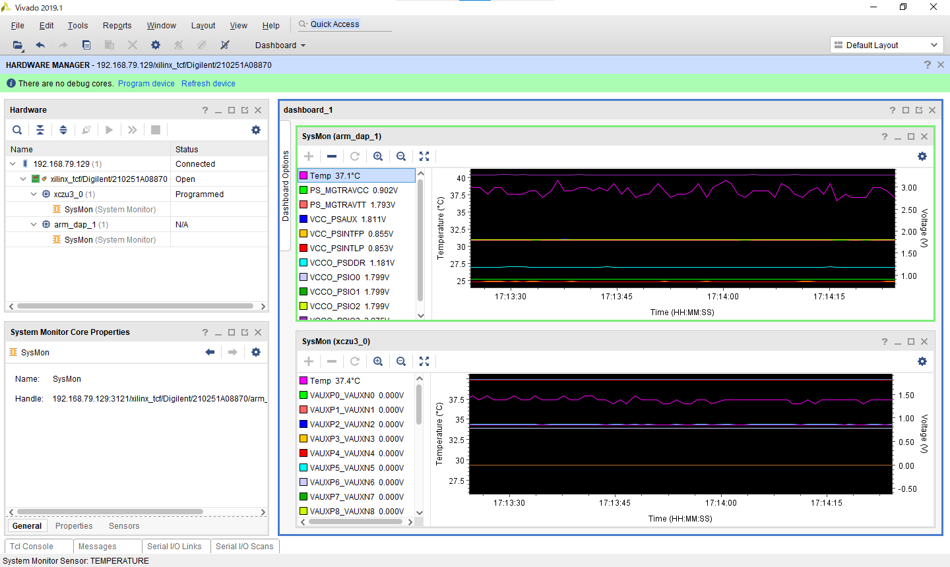Click Run trigger play icon in Hardware panel
Screen dimensions: 950x567
(x=110, y=130)
